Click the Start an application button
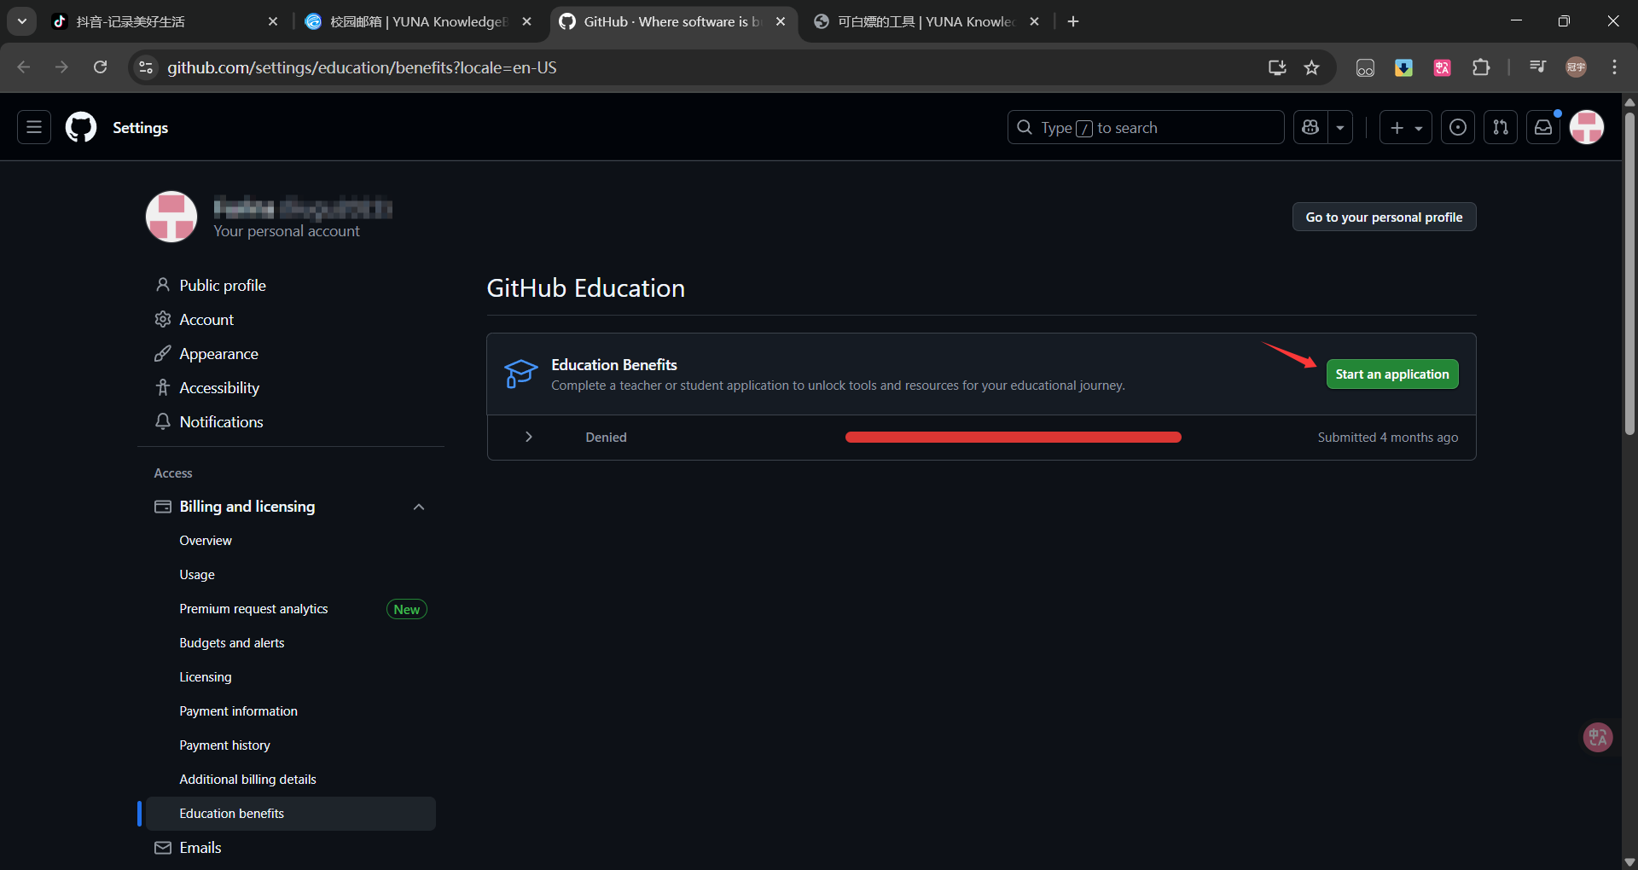 click(x=1391, y=374)
